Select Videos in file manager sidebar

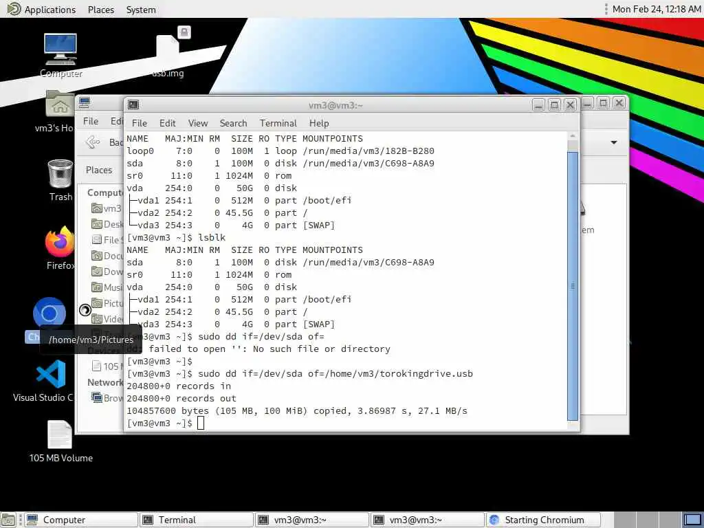pos(107,319)
